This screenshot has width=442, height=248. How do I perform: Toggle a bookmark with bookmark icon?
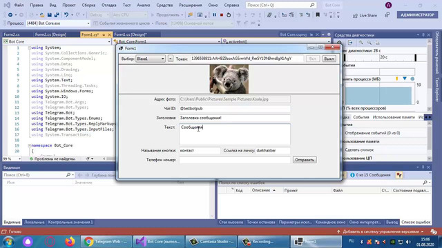click(x=318, y=15)
